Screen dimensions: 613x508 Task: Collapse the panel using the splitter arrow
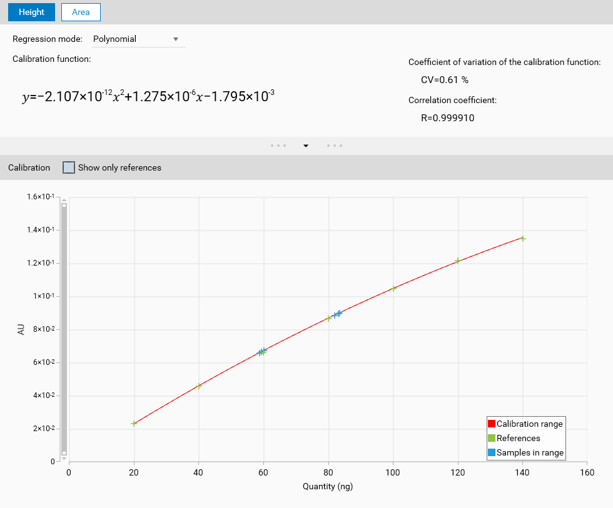(x=306, y=146)
